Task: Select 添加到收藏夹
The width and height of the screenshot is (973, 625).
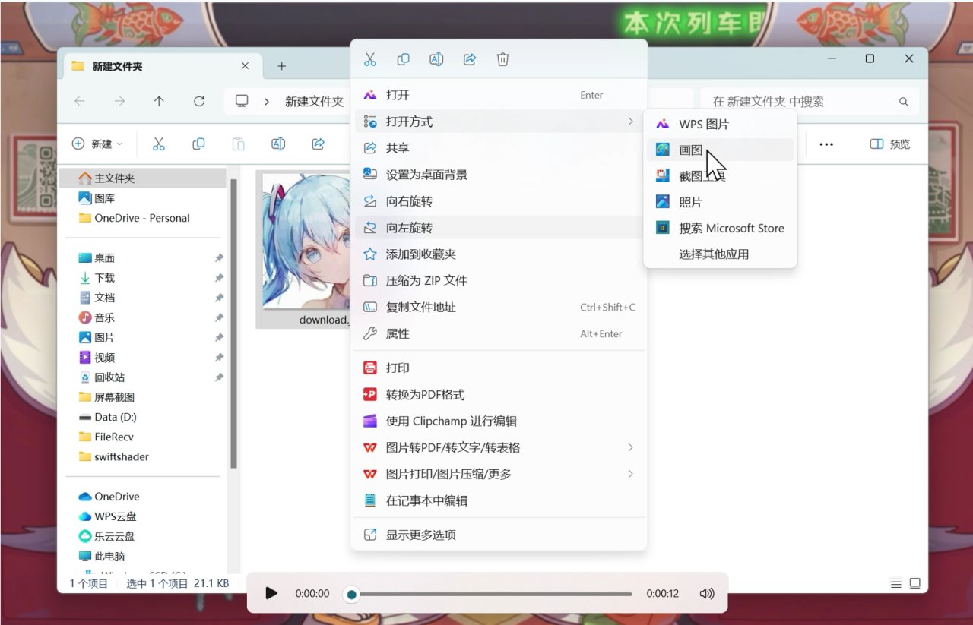Action: coord(499,254)
